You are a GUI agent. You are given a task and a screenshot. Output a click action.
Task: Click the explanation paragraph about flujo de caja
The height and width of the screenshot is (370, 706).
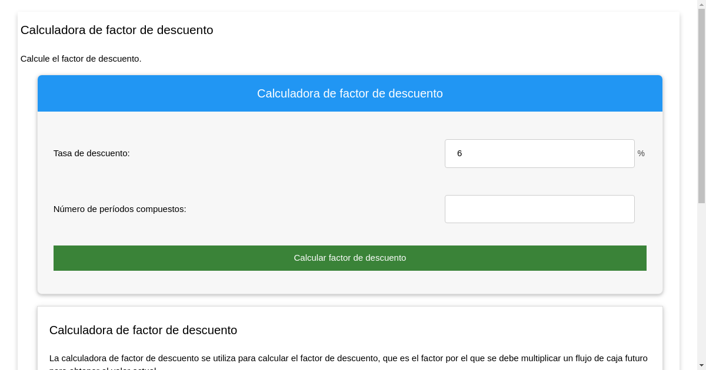(x=349, y=358)
